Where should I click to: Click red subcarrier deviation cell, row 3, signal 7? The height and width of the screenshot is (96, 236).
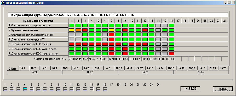pos(112,35)
